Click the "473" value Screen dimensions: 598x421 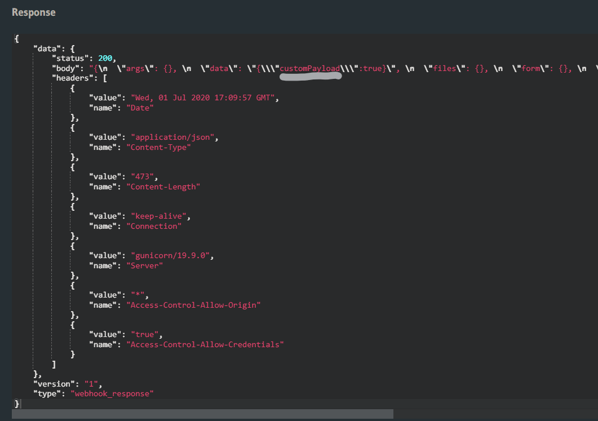click(x=142, y=176)
